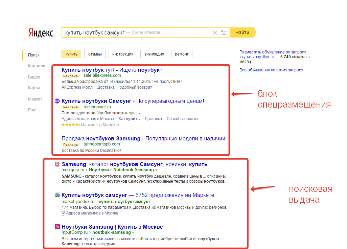Click the snippet starting '174 магазина. Выбор по параметрам'
Image resolution: width=347 pixels, height=249 pixels.
[x=144, y=207]
